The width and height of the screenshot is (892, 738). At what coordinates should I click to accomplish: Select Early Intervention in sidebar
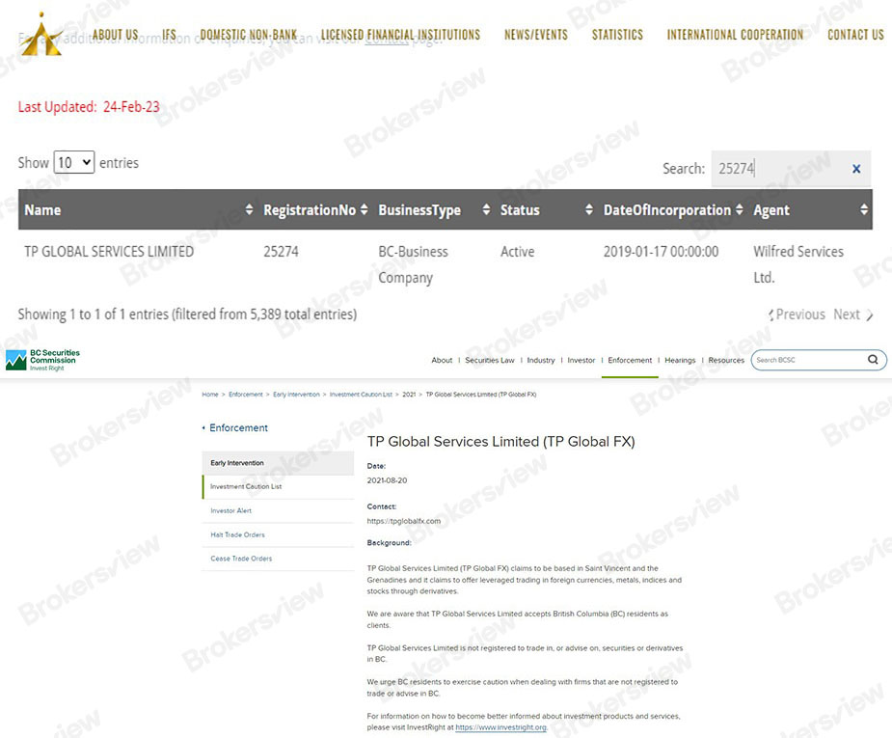[x=278, y=463]
